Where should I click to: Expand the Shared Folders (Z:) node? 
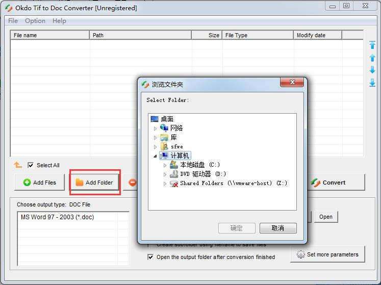coord(165,184)
